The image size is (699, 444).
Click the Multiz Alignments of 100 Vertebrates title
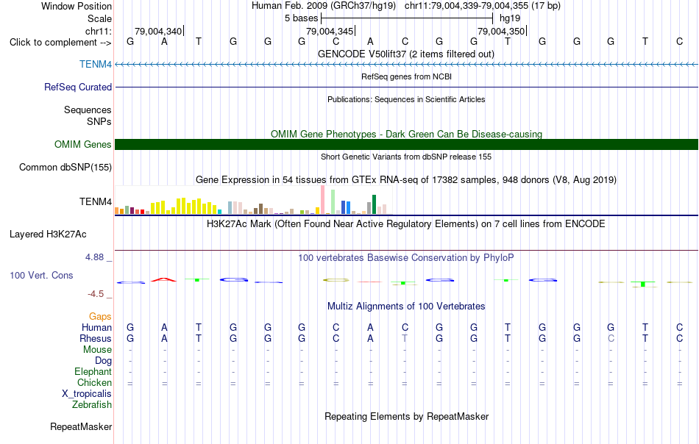click(x=406, y=306)
